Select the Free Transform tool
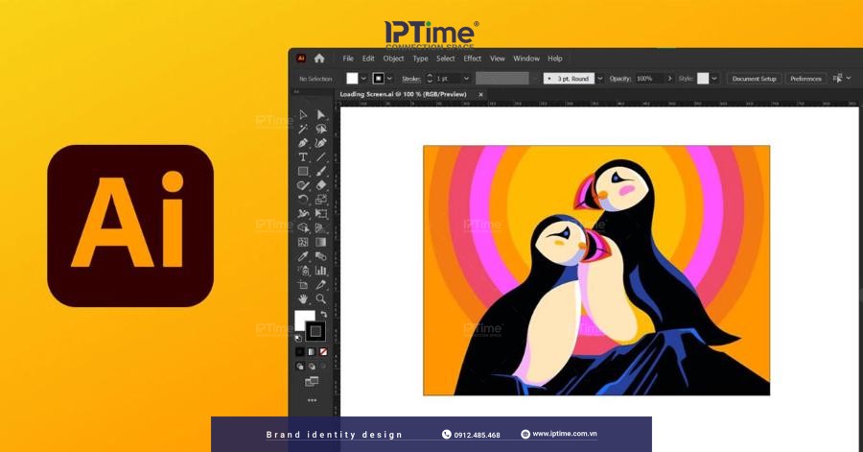863x452 pixels. [321, 214]
